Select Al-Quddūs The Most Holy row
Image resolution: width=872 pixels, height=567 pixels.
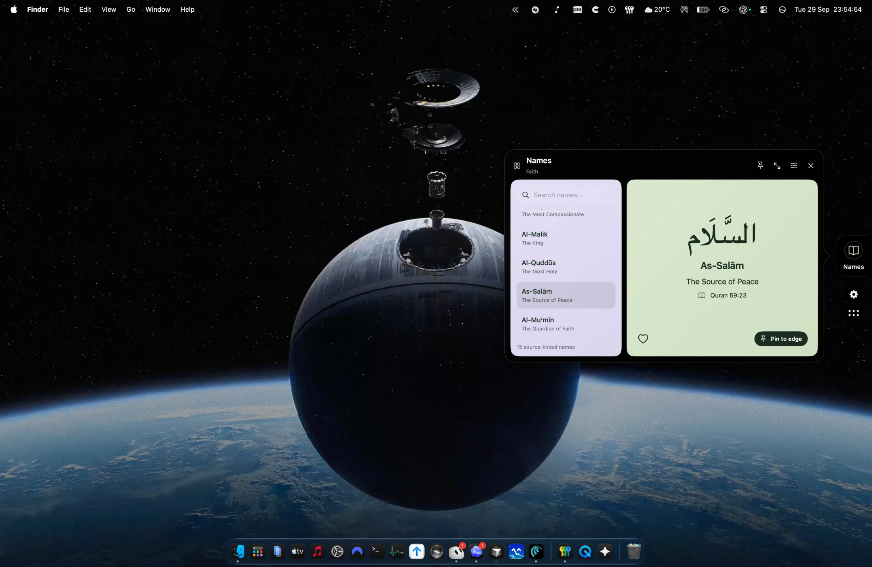coord(566,267)
